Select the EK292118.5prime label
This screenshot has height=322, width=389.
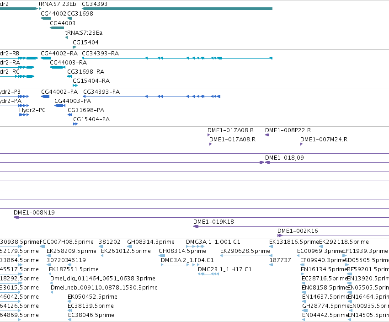pos(344,242)
